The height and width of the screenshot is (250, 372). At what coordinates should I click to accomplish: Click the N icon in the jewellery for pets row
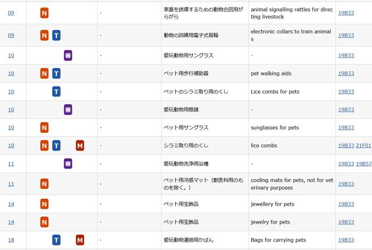45,204
